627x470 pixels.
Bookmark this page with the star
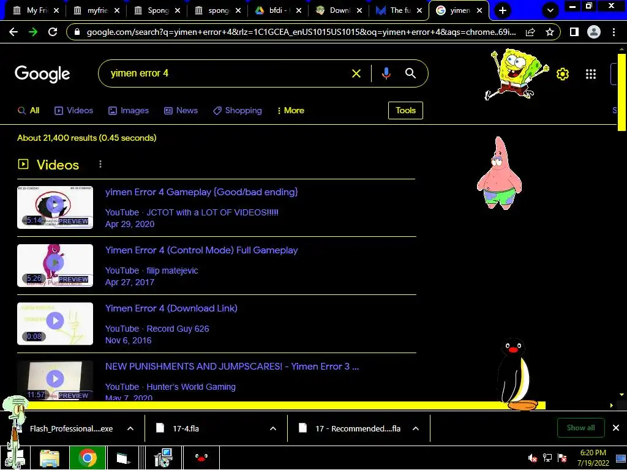[550, 32]
